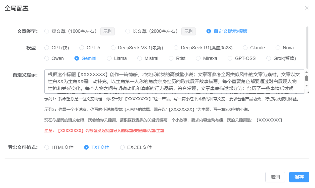
Task: Select 短文章 (1000字左右) article type
Action: click(47, 31)
